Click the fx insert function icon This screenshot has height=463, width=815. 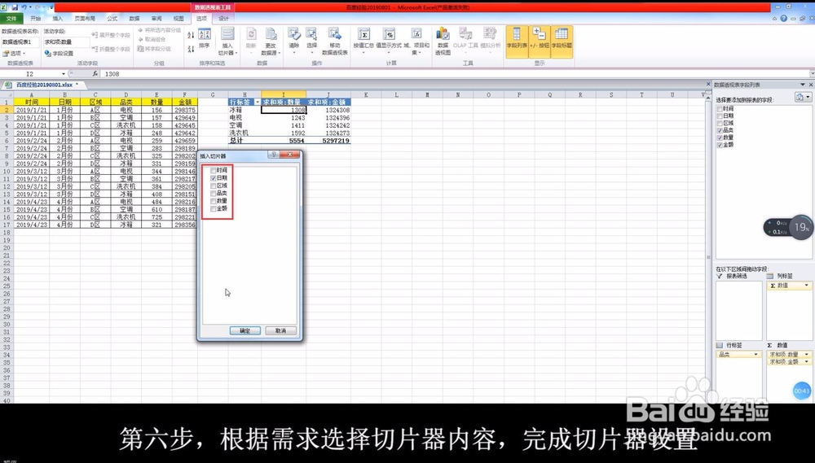[x=95, y=74]
